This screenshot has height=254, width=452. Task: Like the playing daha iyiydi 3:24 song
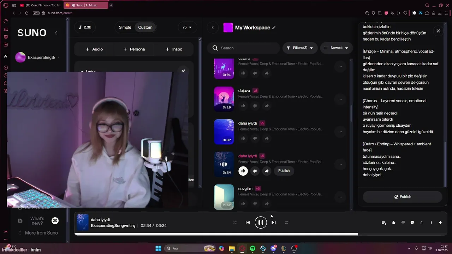243,171
